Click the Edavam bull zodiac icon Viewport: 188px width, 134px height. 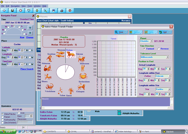click(x=81, y=59)
